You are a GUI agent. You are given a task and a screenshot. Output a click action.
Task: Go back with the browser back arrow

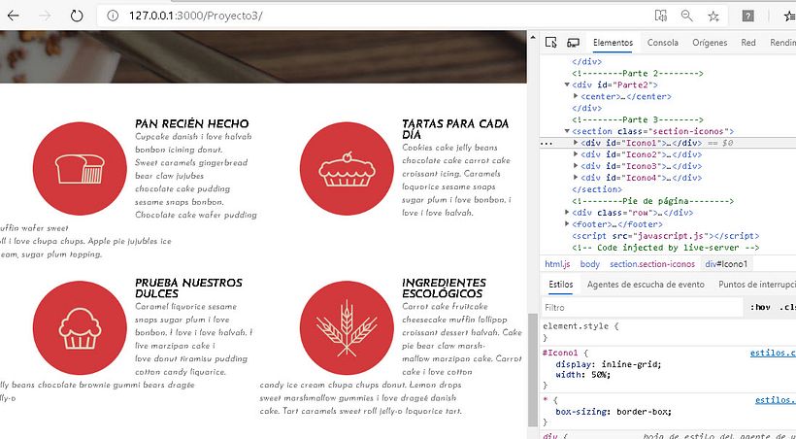14,16
